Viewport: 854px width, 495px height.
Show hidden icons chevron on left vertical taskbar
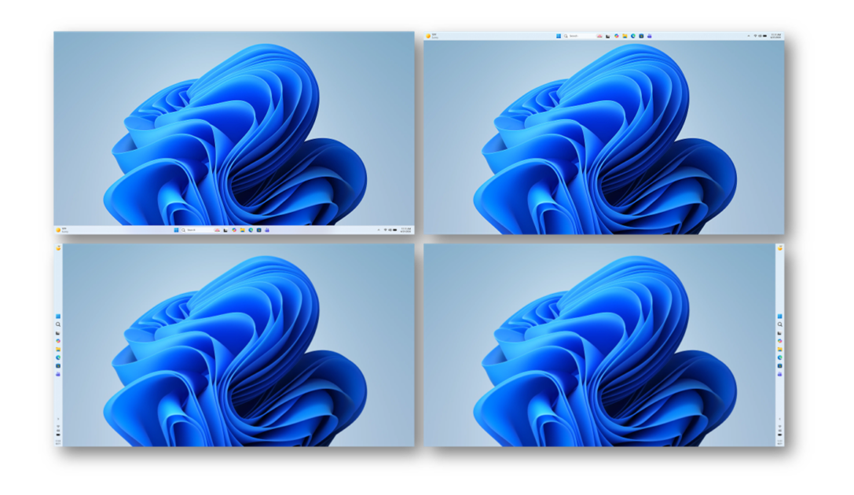tap(58, 419)
